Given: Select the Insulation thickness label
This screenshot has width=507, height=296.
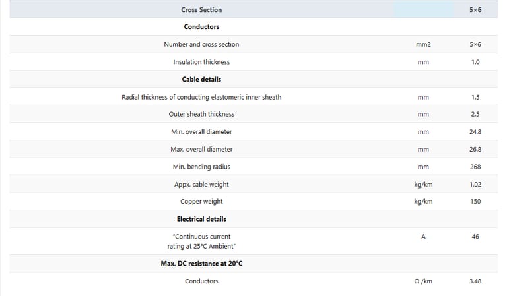Looking at the screenshot, I should 201,62.
